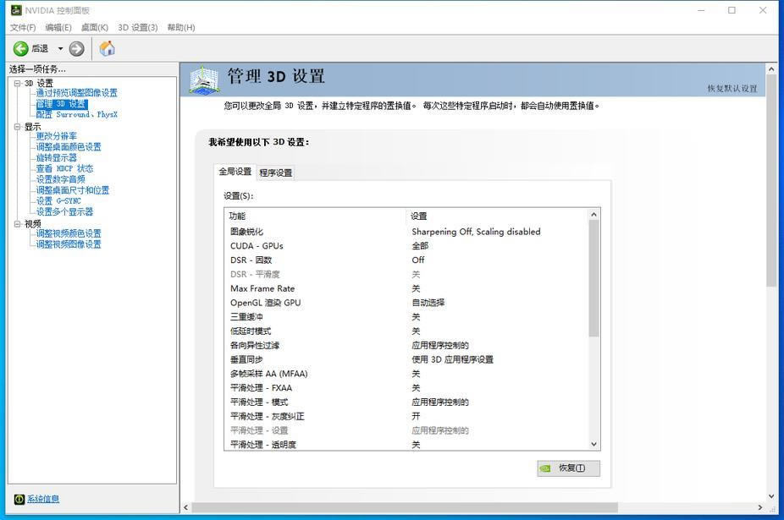Click the Forward arrow icon
Viewport: 784px width, 520px height.
tap(76, 48)
